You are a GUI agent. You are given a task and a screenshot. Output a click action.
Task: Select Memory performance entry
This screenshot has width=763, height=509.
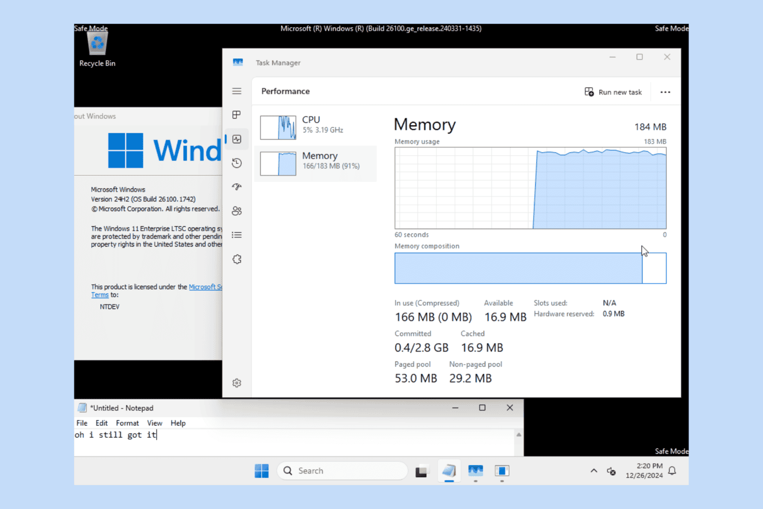pos(315,163)
